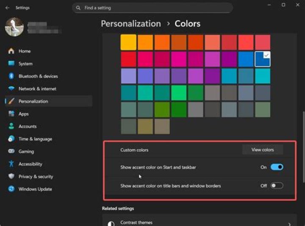The width and height of the screenshot is (305, 226).
Task: Click the Related settings heading
Action: (x=118, y=209)
